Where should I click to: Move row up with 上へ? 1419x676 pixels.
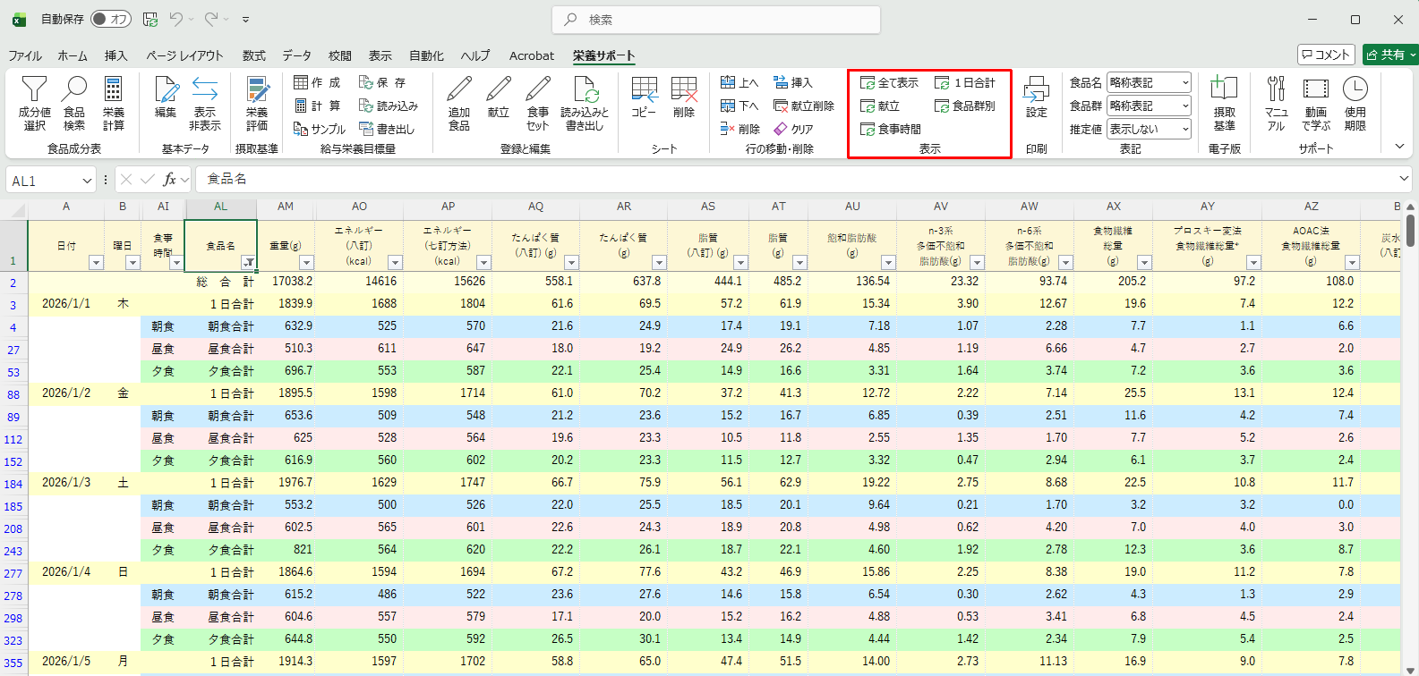tap(740, 82)
